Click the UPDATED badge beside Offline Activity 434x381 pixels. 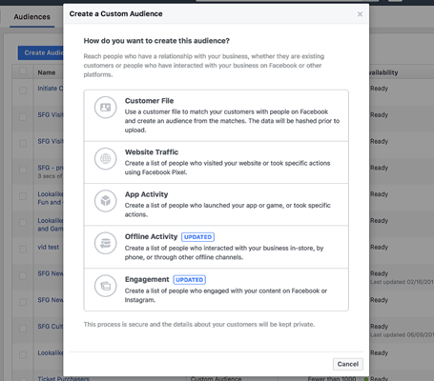point(197,237)
